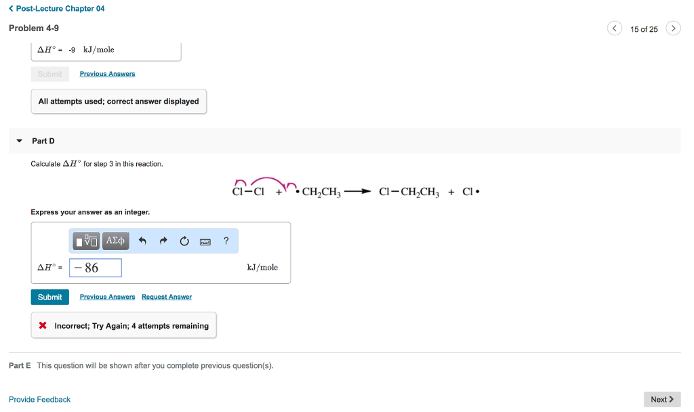
Task: Click the redo arrow in answer toolbar
Action: tap(163, 241)
